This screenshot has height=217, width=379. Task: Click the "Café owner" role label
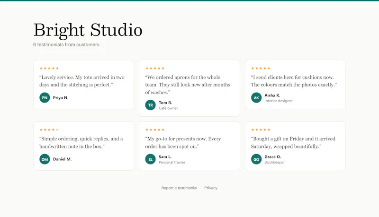pyautogui.click(x=168, y=108)
